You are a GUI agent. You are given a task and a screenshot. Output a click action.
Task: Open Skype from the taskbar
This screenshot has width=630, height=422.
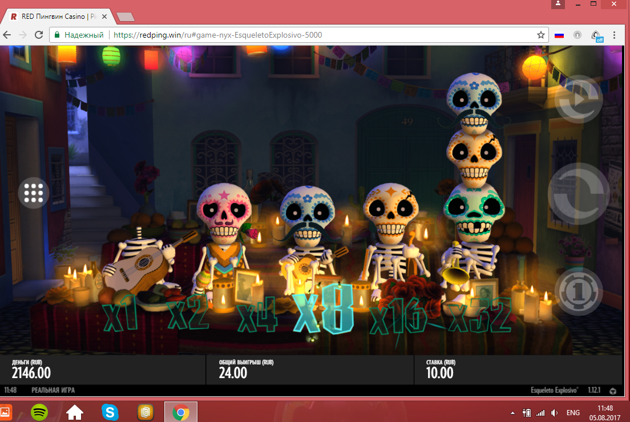tap(110, 412)
